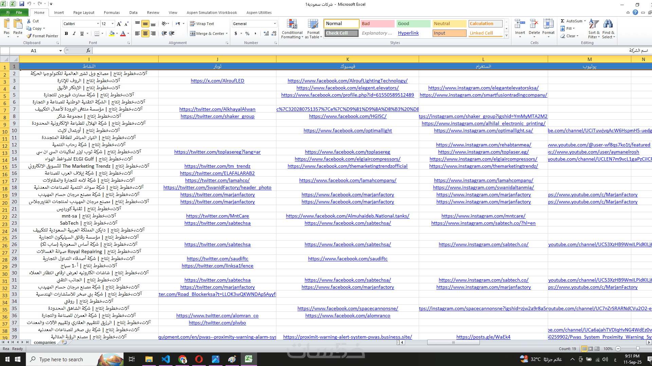Click the Sort & Filter icon
652x366 pixels.
pos(594,24)
